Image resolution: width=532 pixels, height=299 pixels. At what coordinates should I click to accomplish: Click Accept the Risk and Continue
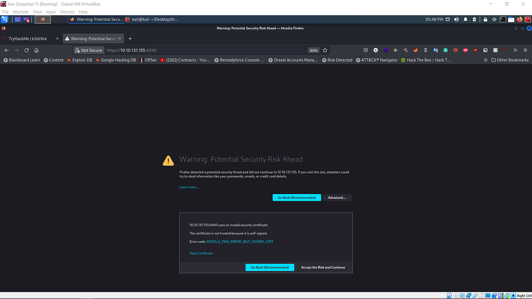click(323, 267)
